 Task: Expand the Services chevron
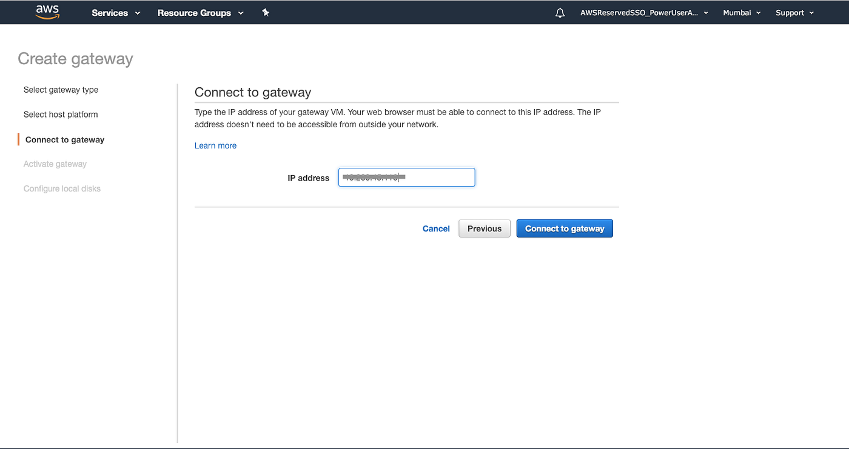[x=137, y=13]
